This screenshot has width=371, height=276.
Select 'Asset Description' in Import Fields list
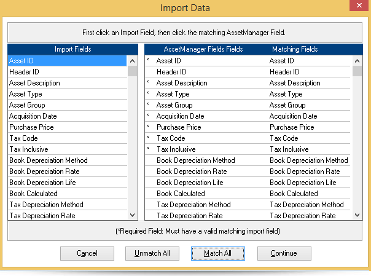tap(68, 83)
